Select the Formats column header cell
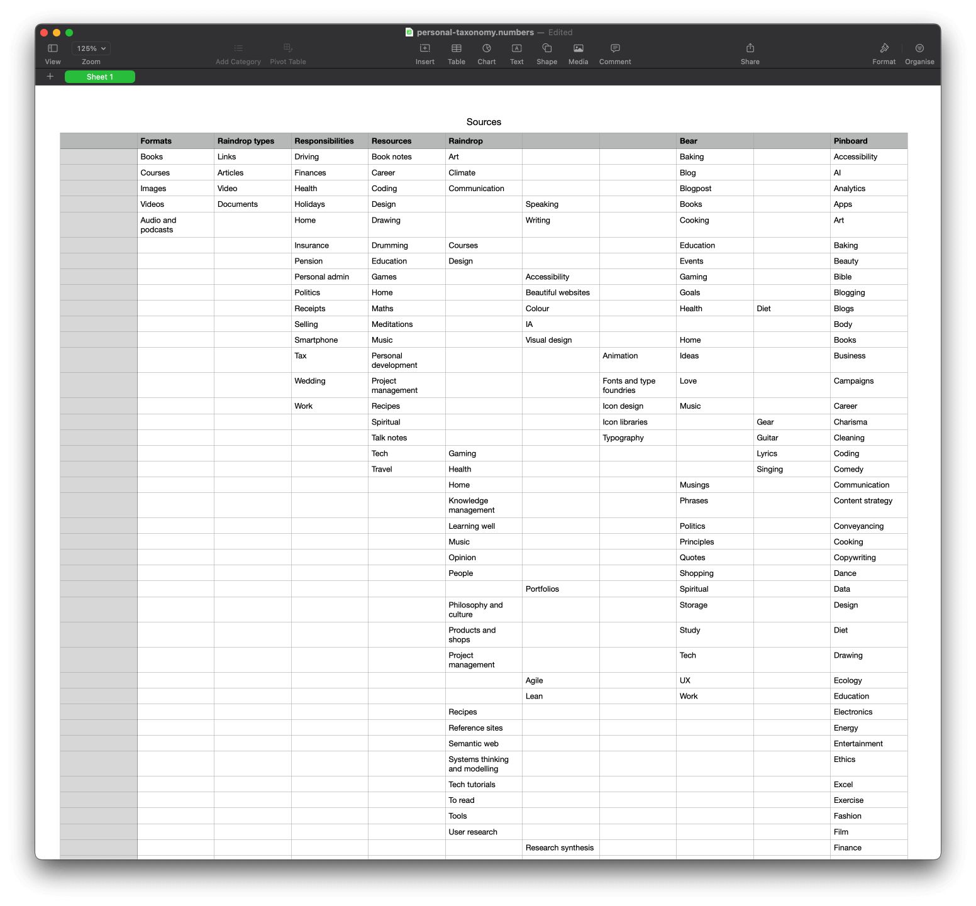This screenshot has height=906, width=976. coord(175,140)
